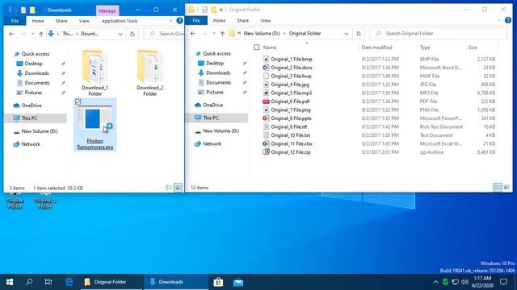Switch to Original Folder taskbar button
The width and height of the screenshot is (517, 290).
[x=111, y=282]
